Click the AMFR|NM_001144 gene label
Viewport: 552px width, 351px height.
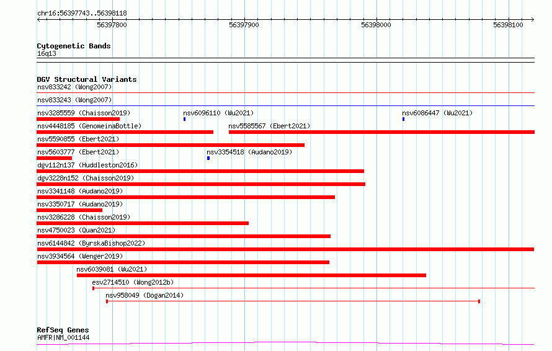click(63, 337)
